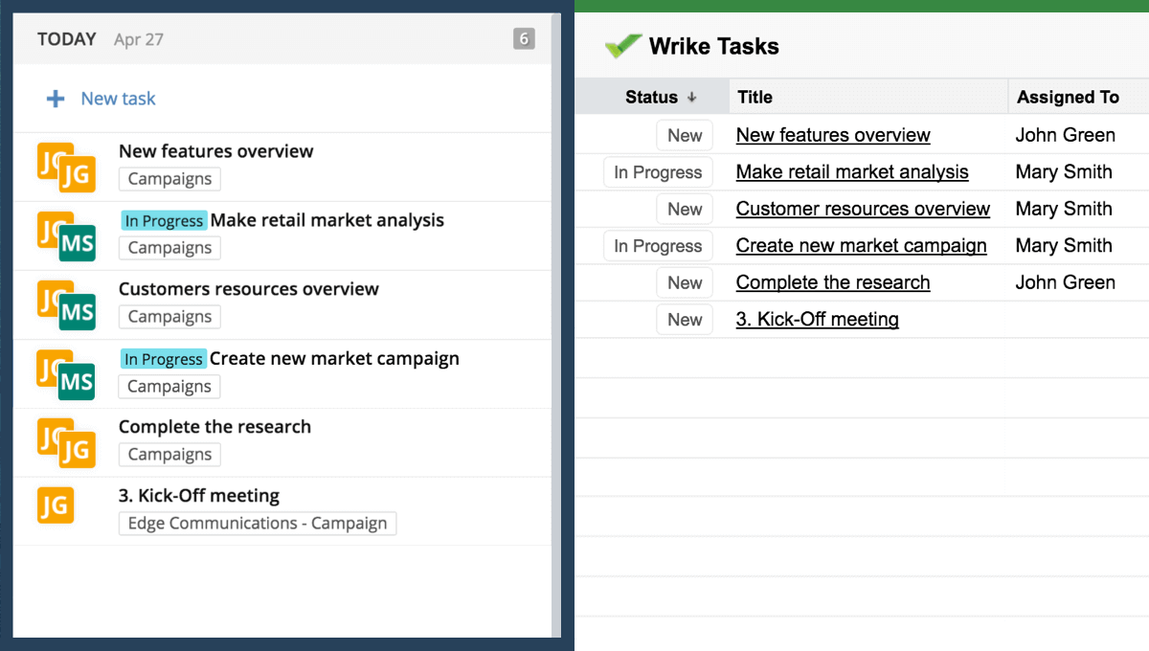Viewport: 1149px width, 651px height.
Task: Toggle New status pill on Complete the research
Action: pos(684,282)
